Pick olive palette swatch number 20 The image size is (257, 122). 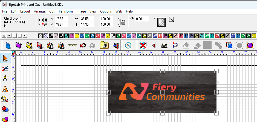145,36
